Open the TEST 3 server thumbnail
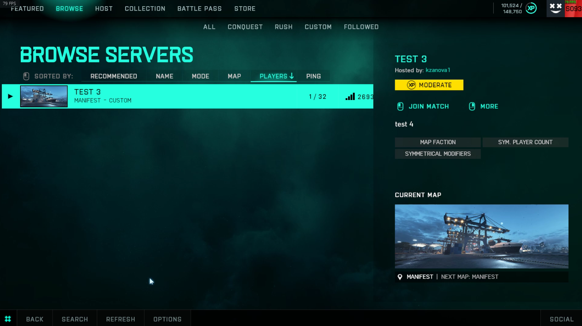The image size is (582, 326). pos(44,96)
